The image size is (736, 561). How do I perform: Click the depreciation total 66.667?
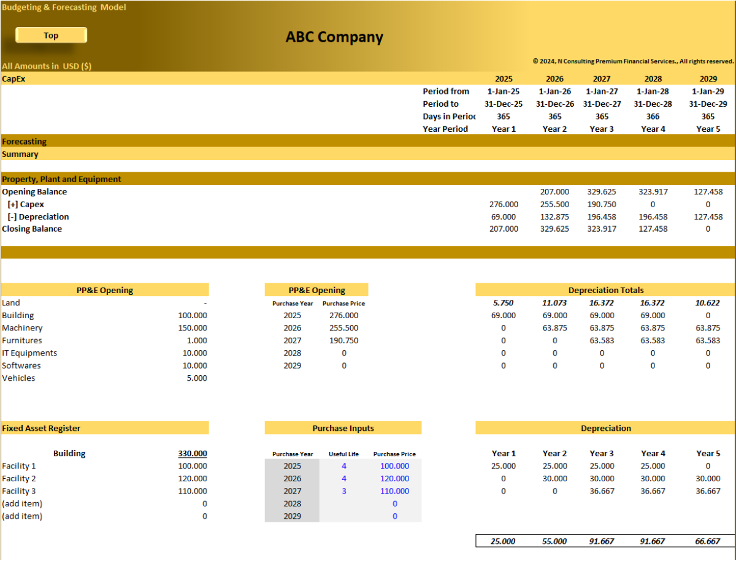[x=708, y=541]
